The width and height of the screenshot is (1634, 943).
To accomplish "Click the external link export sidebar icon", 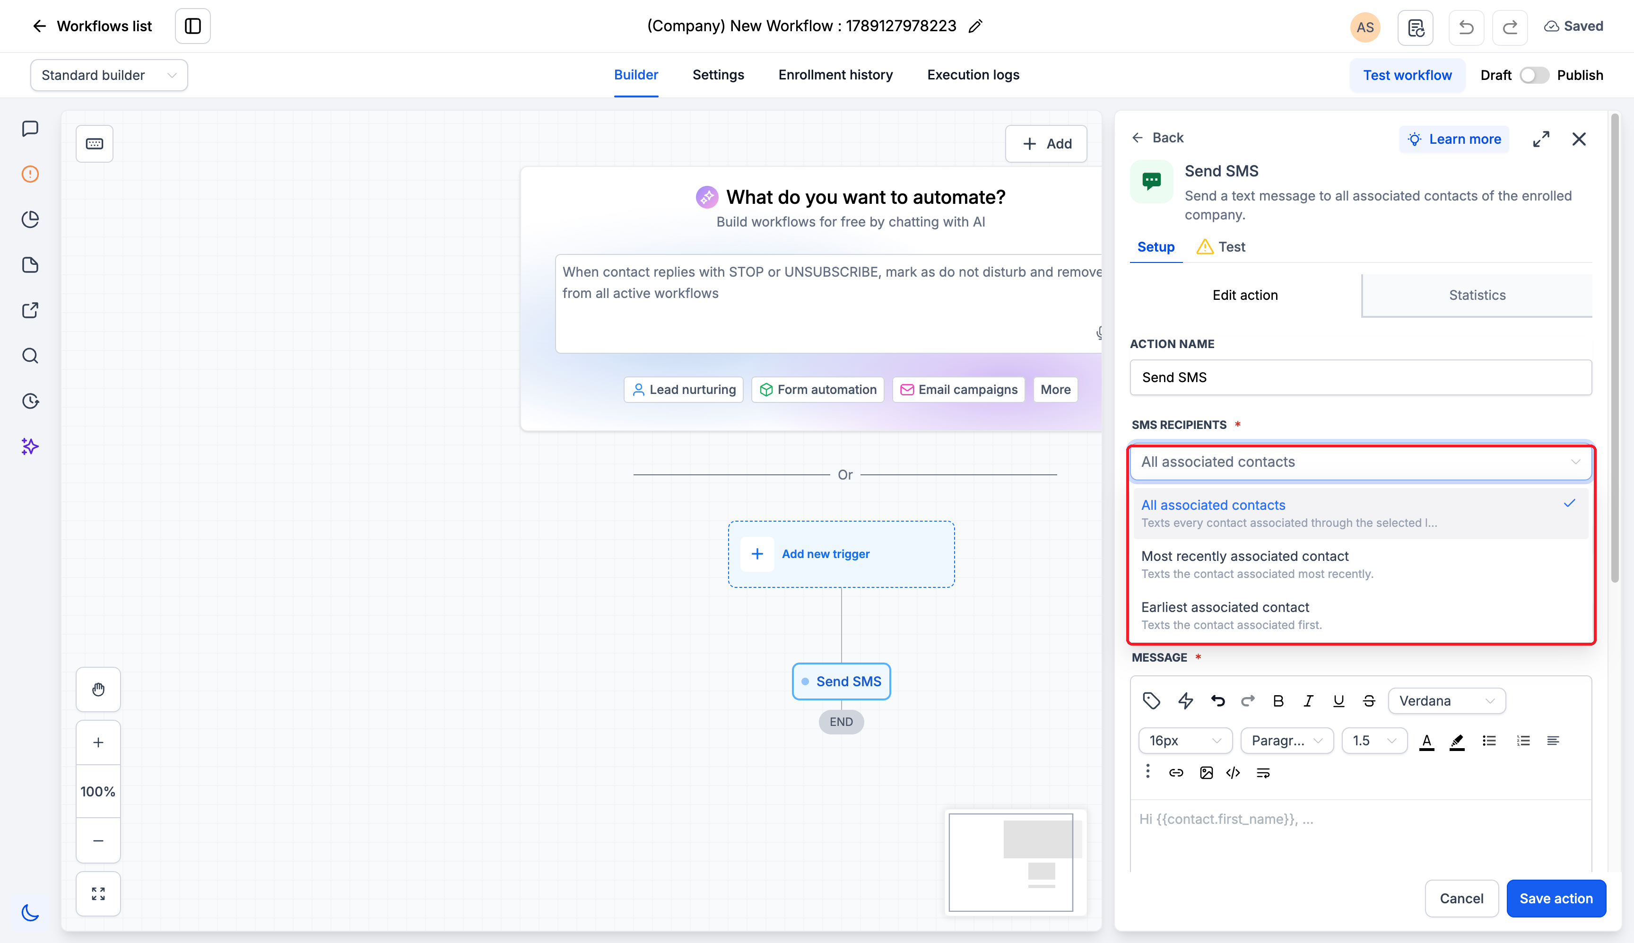I will tap(30, 310).
